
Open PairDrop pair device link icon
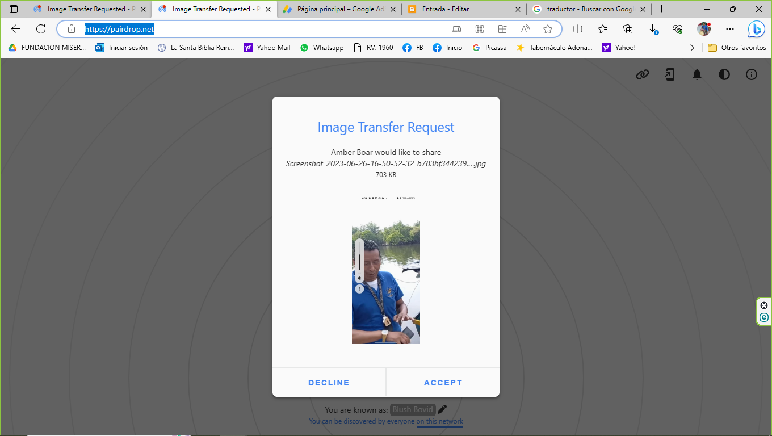[642, 74]
